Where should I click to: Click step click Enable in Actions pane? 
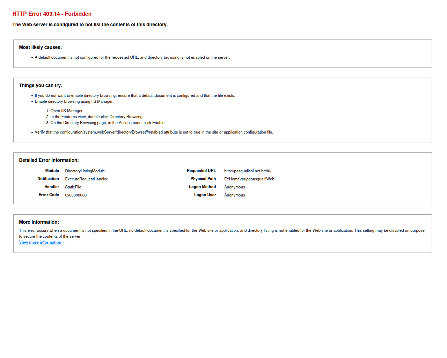pyautogui.click(x=108, y=123)
